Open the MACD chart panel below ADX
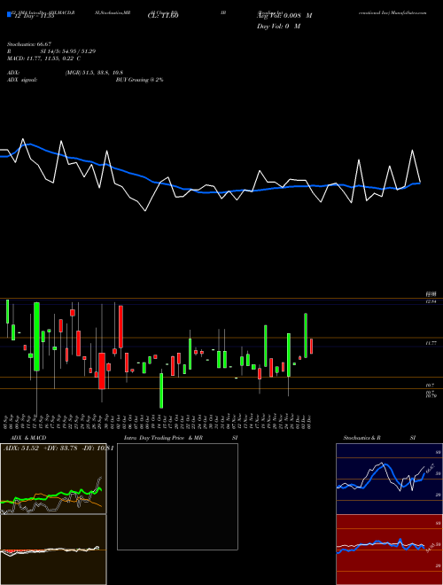 pos(53,550)
